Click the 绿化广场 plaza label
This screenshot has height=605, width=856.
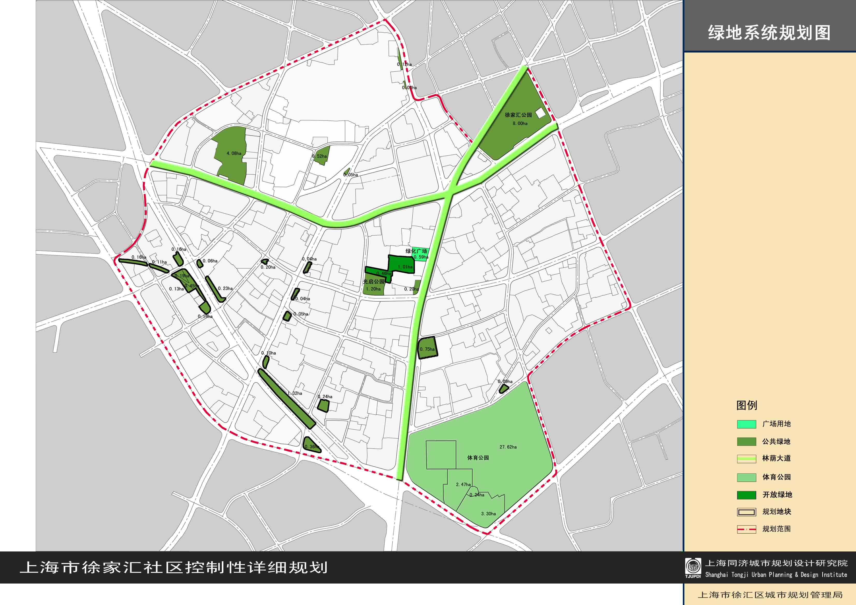pyautogui.click(x=416, y=251)
